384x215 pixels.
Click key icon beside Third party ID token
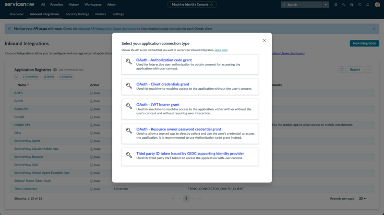click(129, 155)
